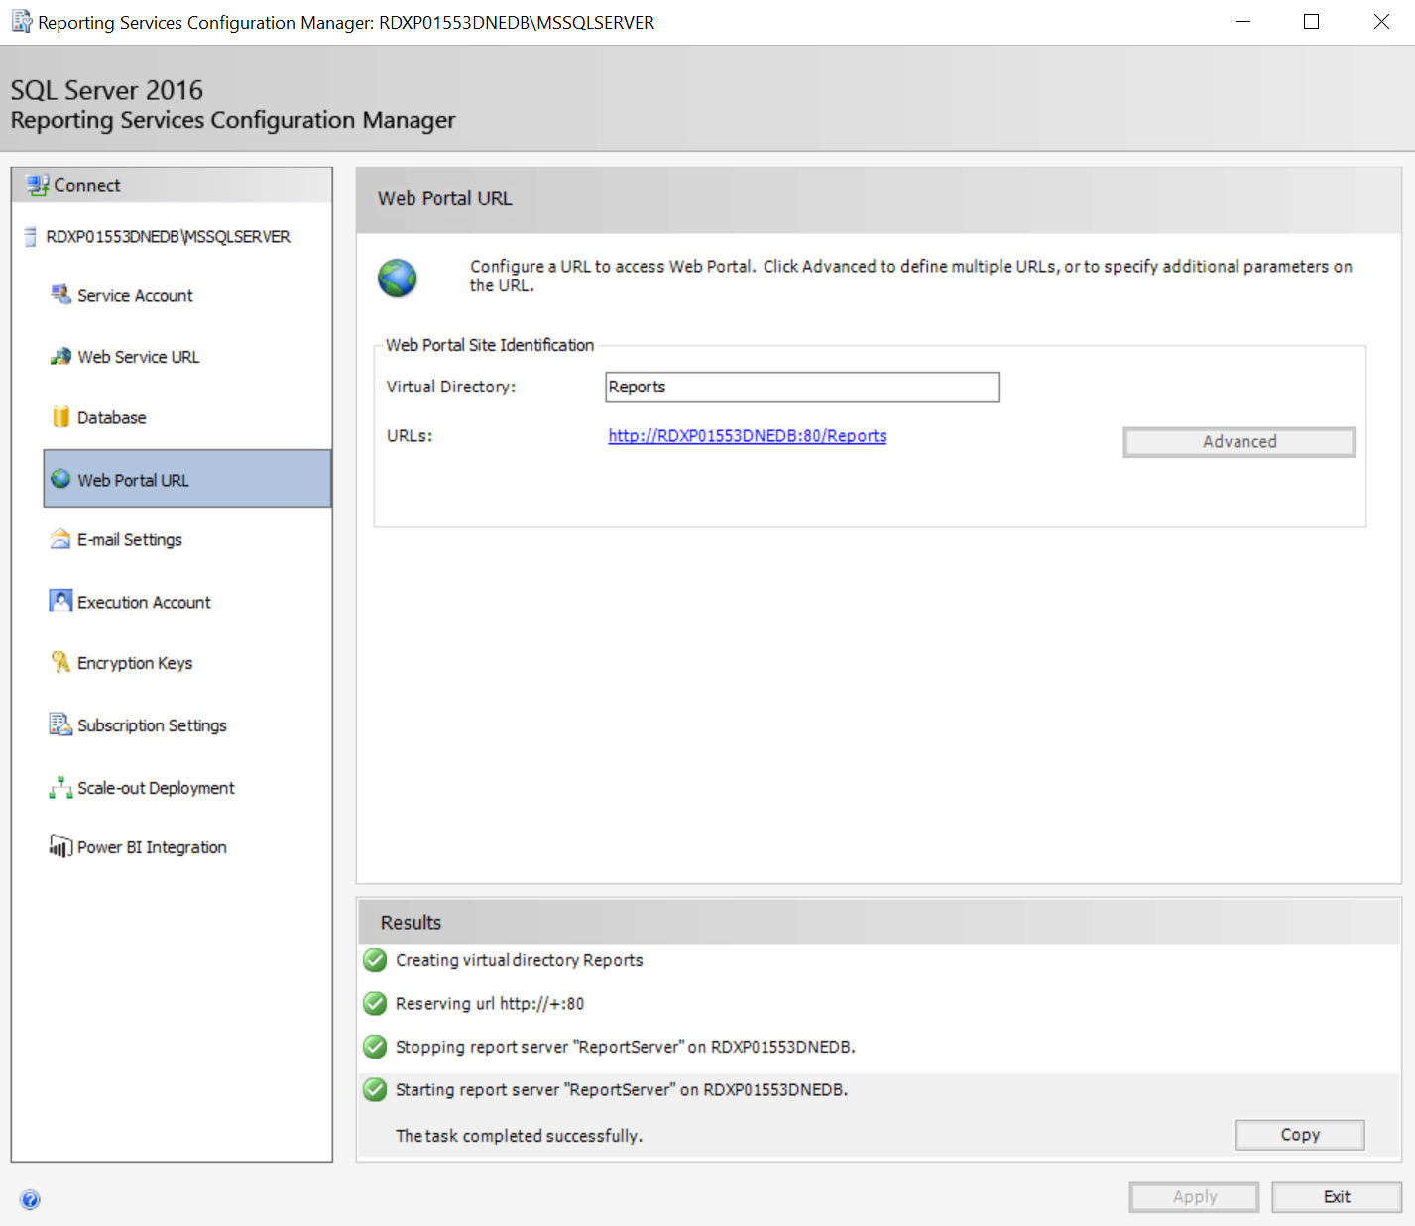The width and height of the screenshot is (1415, 1226).
Task: Click the 'Results' section header
Action: tap(411, 923)
